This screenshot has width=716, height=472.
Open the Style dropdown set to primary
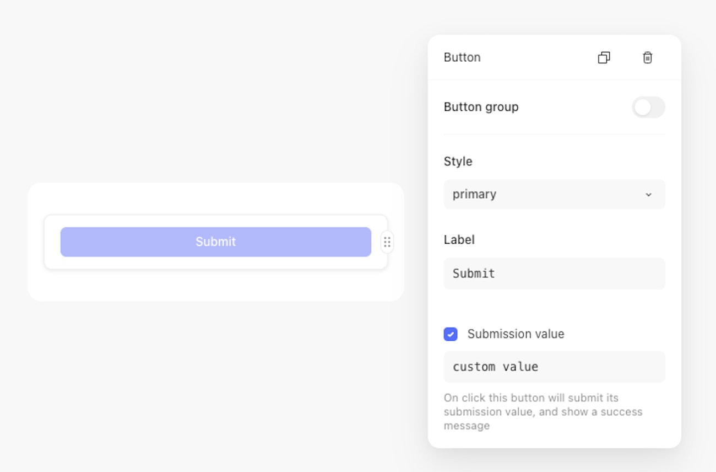click(554, 194)
